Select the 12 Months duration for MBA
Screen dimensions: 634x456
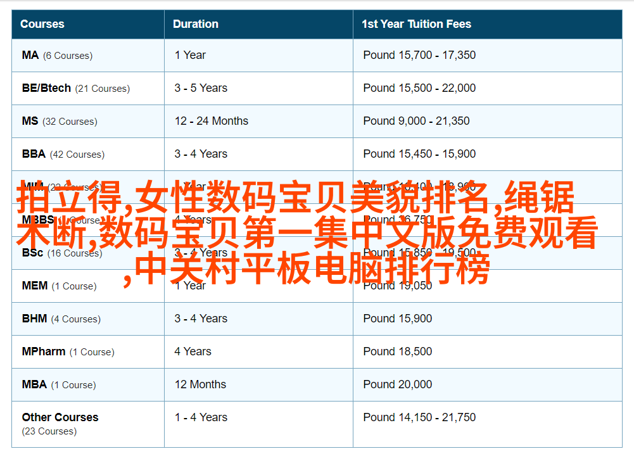click(x=200, y=384)
